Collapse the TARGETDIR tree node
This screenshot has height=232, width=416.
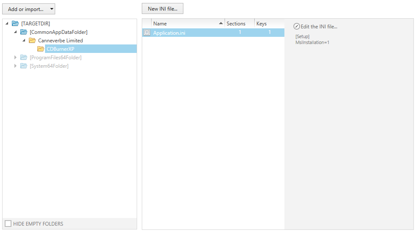(x=7, y=24)
